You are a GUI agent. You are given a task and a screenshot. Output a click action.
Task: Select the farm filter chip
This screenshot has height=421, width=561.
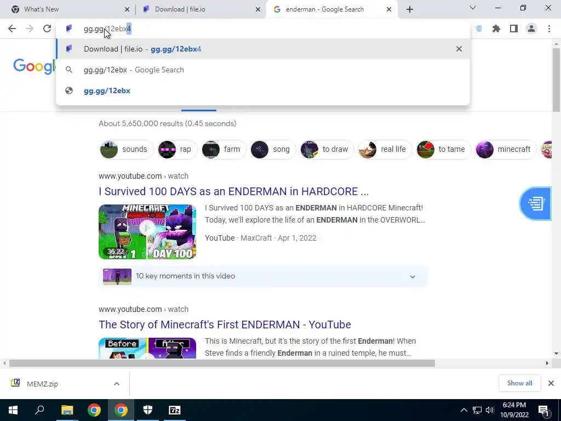click(224, 149)
